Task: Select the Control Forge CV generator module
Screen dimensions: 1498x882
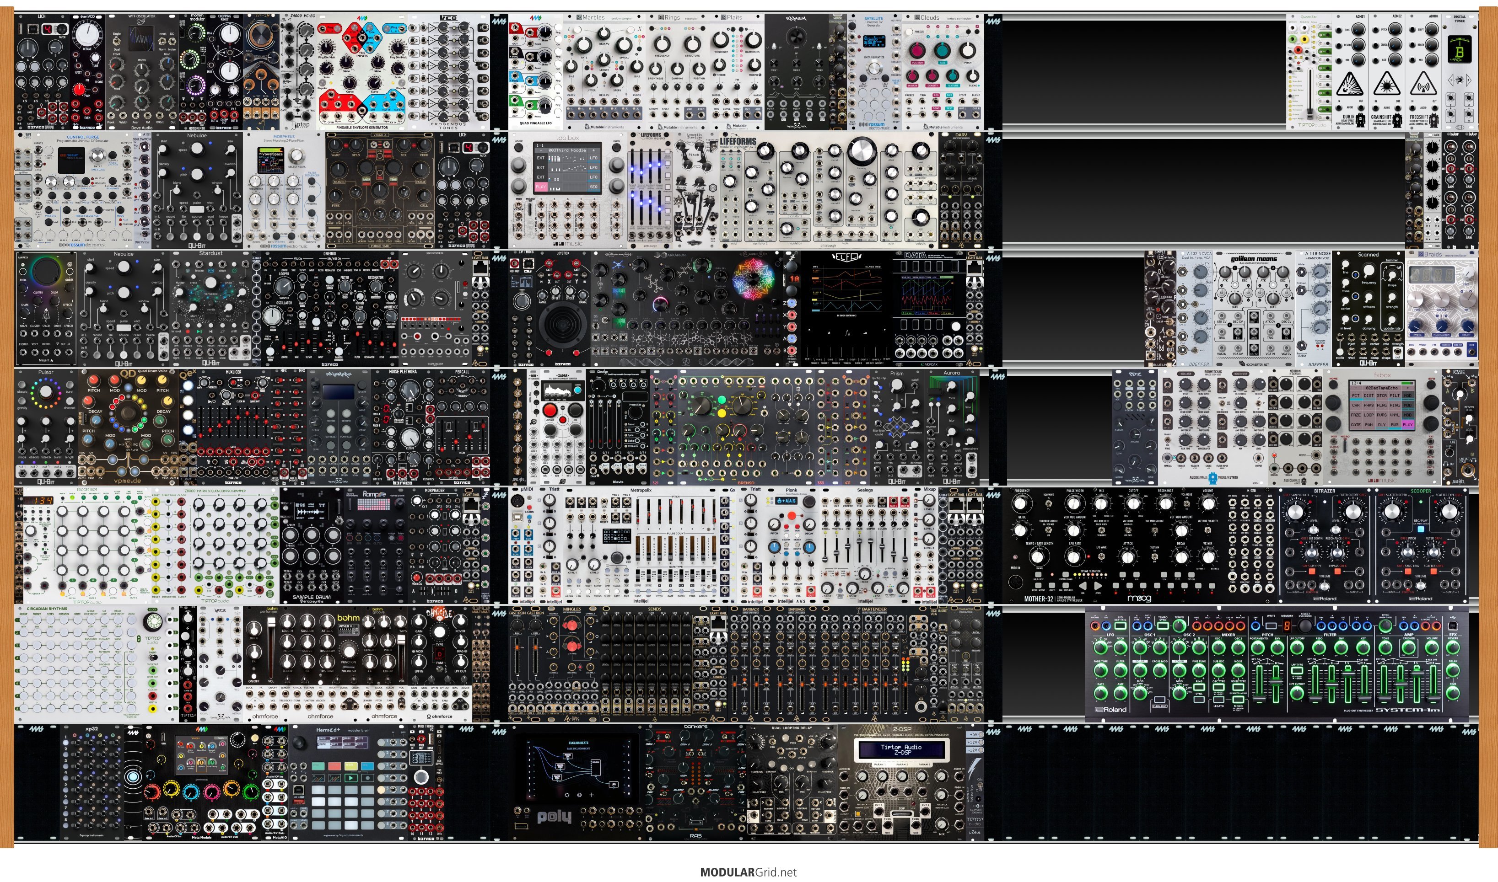Action: pos(83,190)
